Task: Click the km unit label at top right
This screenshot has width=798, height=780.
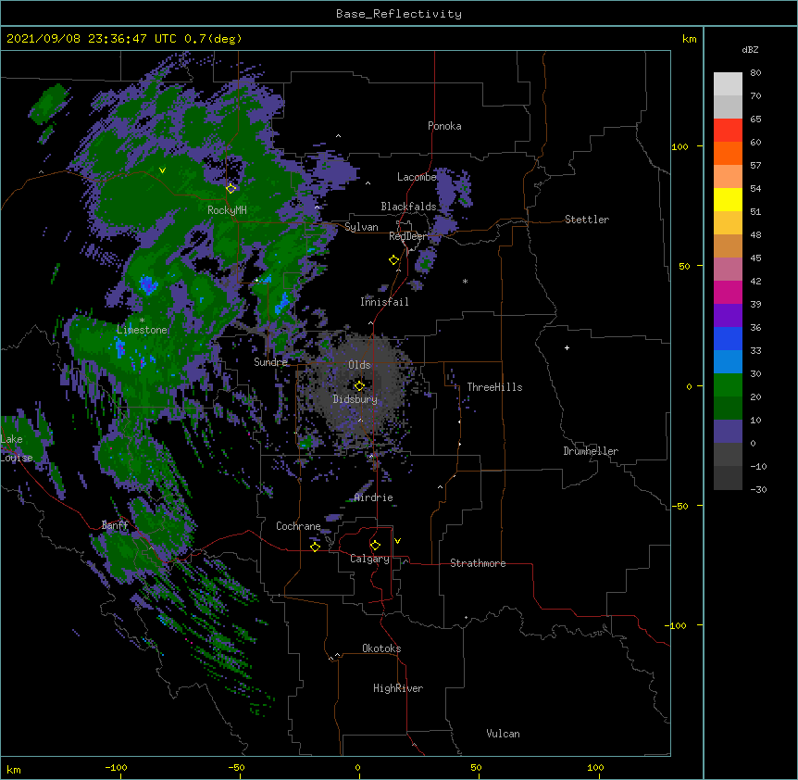Action: (689, 39)
